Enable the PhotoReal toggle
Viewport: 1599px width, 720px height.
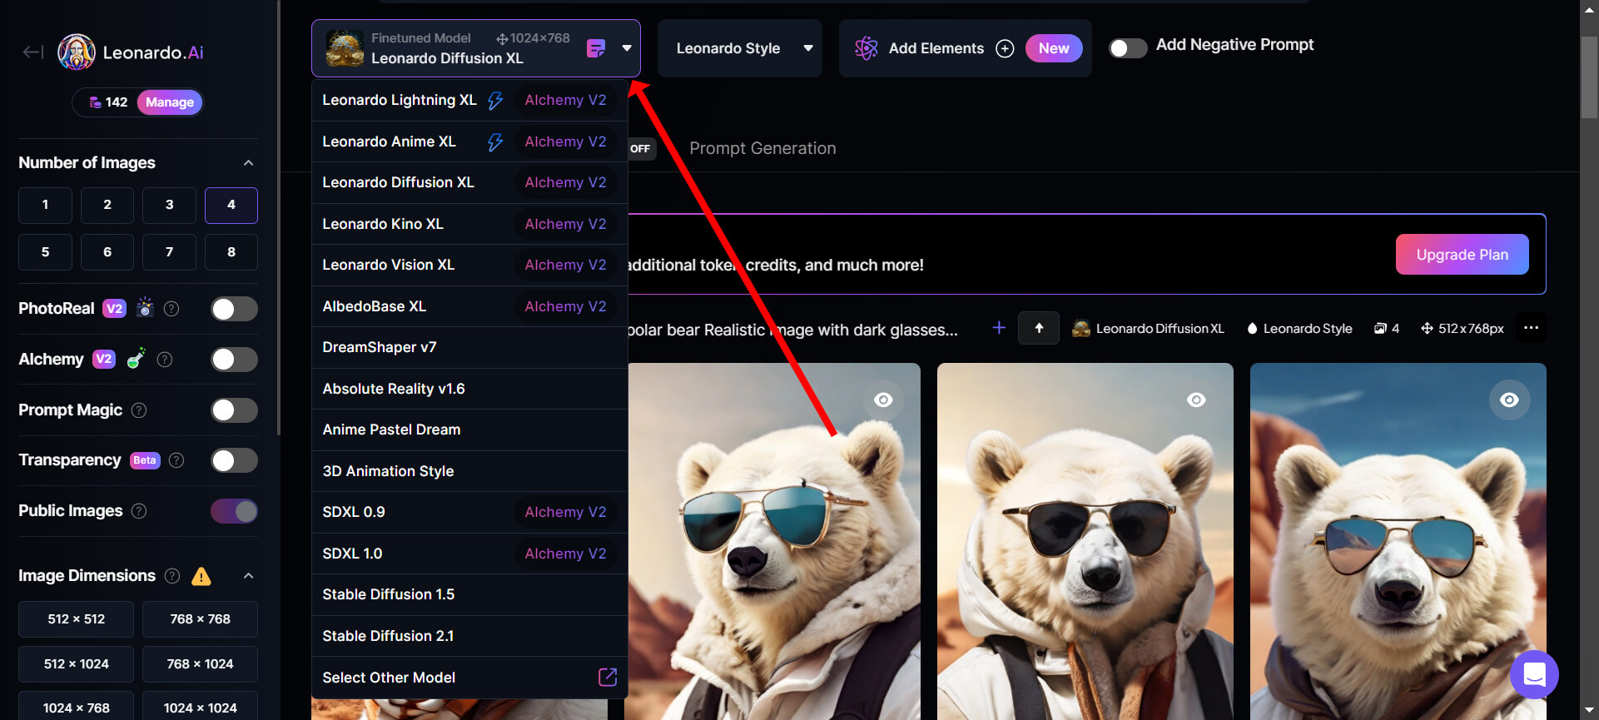point(234,310)
